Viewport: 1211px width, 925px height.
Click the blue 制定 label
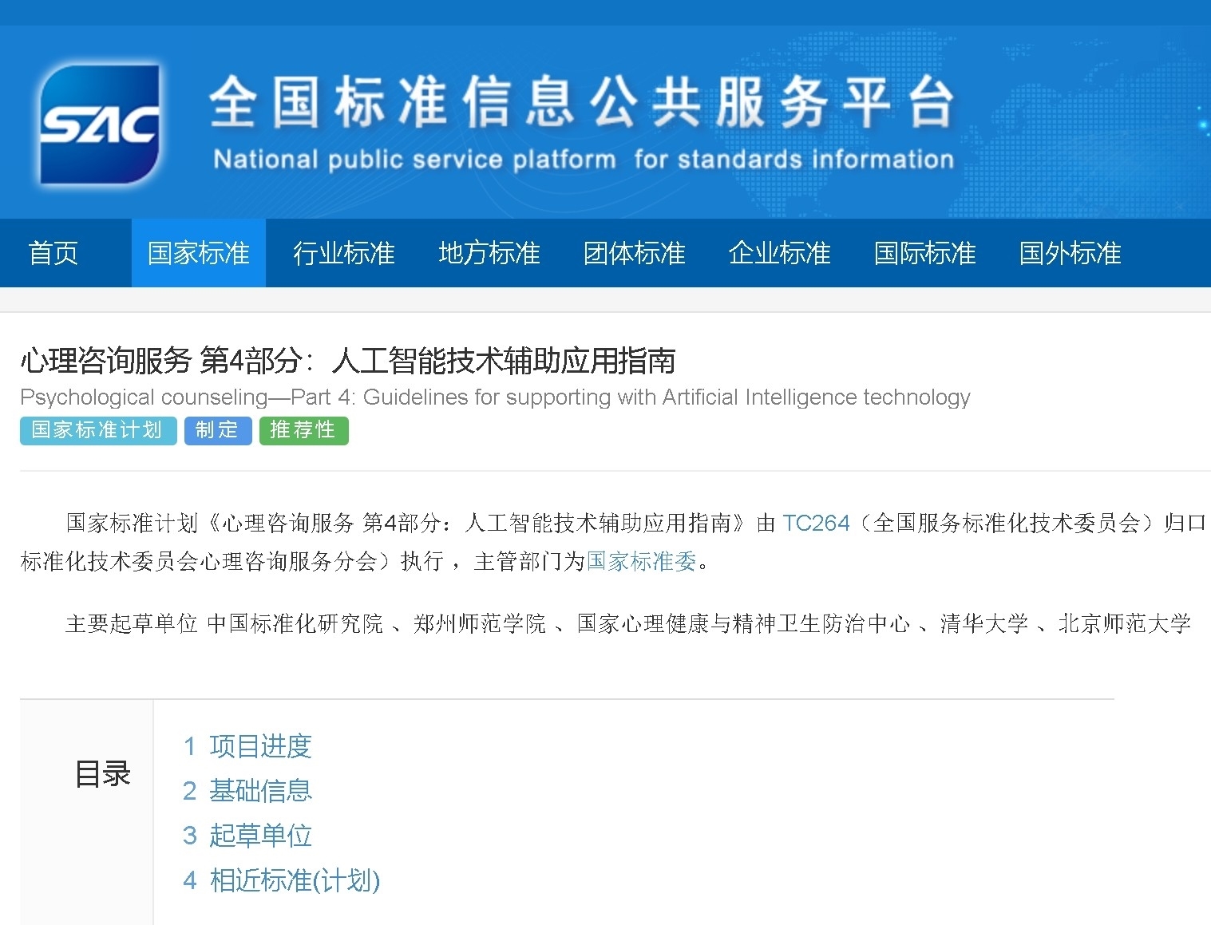point(217,431)
